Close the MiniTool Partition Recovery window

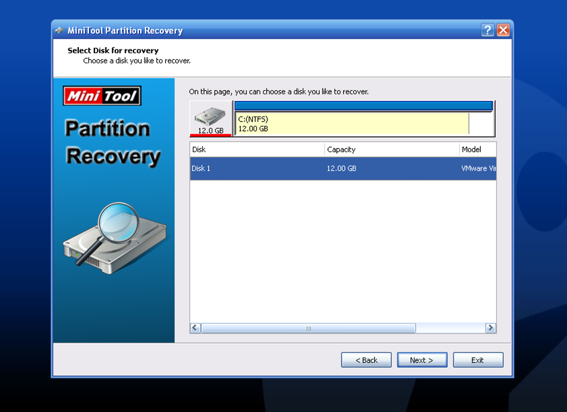point(503,30)
